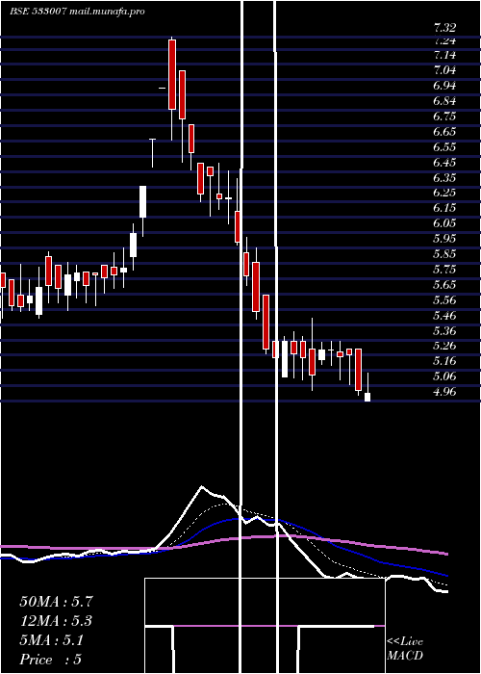Viewport: 481px width, 674px height.
Task: Click the 12MA : 5.3 reading
Action: 56,621
